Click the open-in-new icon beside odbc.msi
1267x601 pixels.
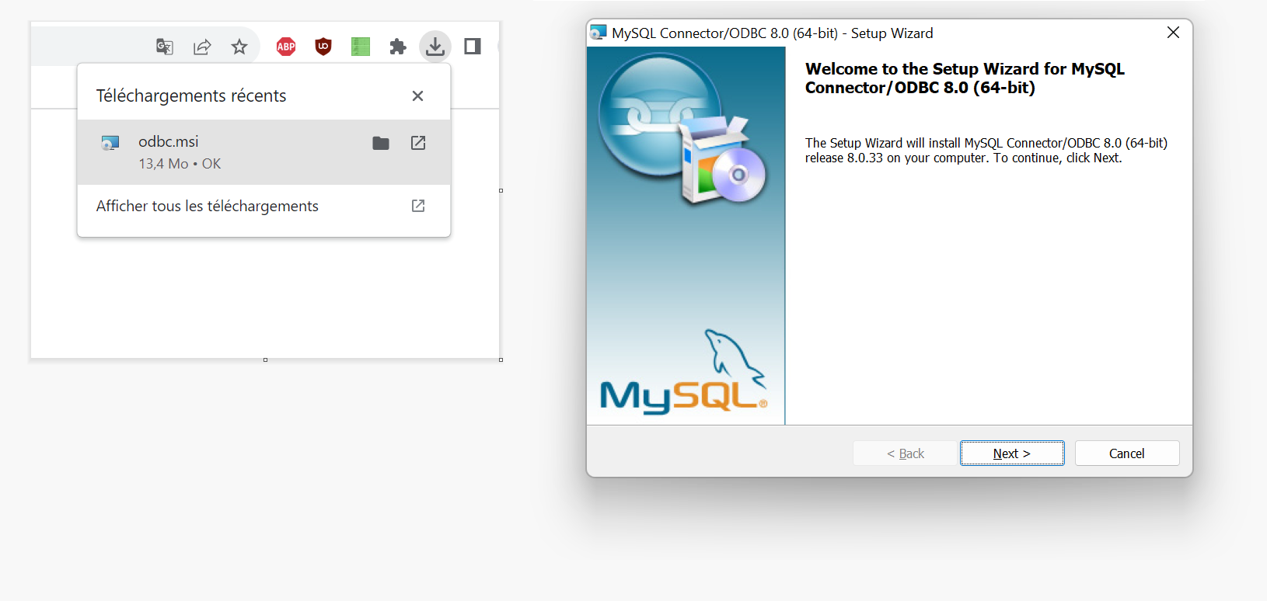(418, 143)
